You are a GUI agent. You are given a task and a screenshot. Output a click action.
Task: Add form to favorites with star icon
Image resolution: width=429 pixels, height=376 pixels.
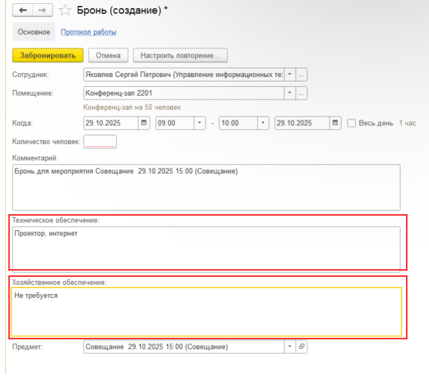coord(65,10)
